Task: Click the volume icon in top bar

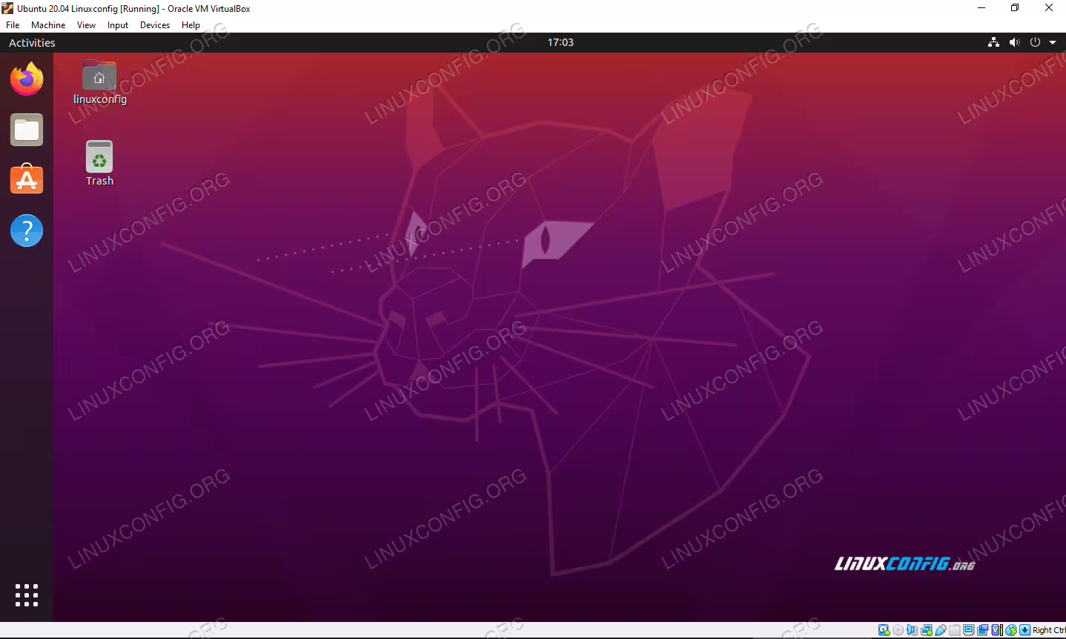Action: tap(1014, 42)
